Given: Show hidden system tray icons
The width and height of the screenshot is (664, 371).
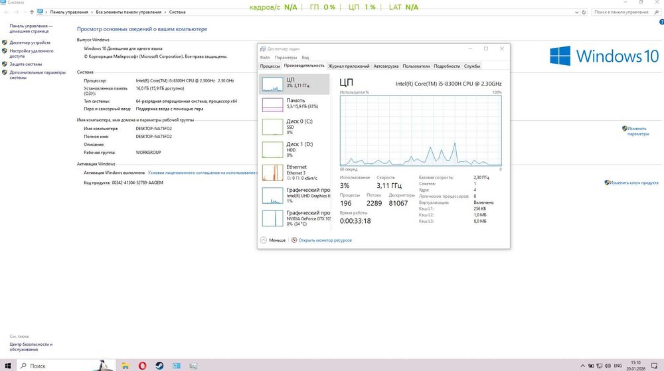Looking at the screenshot, I should [583, 366].
